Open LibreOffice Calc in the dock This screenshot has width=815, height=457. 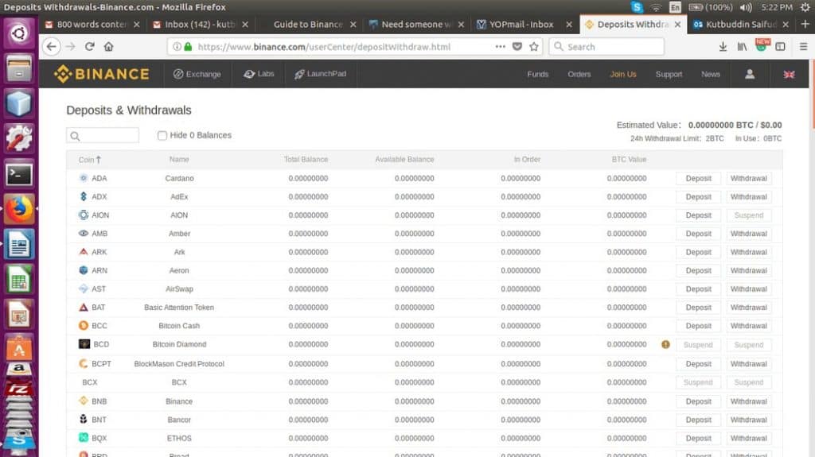pos(19,280)
